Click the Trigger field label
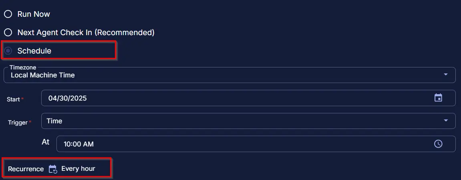This screenshot has height=180, width=461. [x=18, y=123]
